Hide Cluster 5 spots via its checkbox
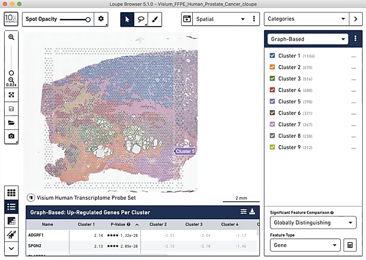 pos(273,101)
